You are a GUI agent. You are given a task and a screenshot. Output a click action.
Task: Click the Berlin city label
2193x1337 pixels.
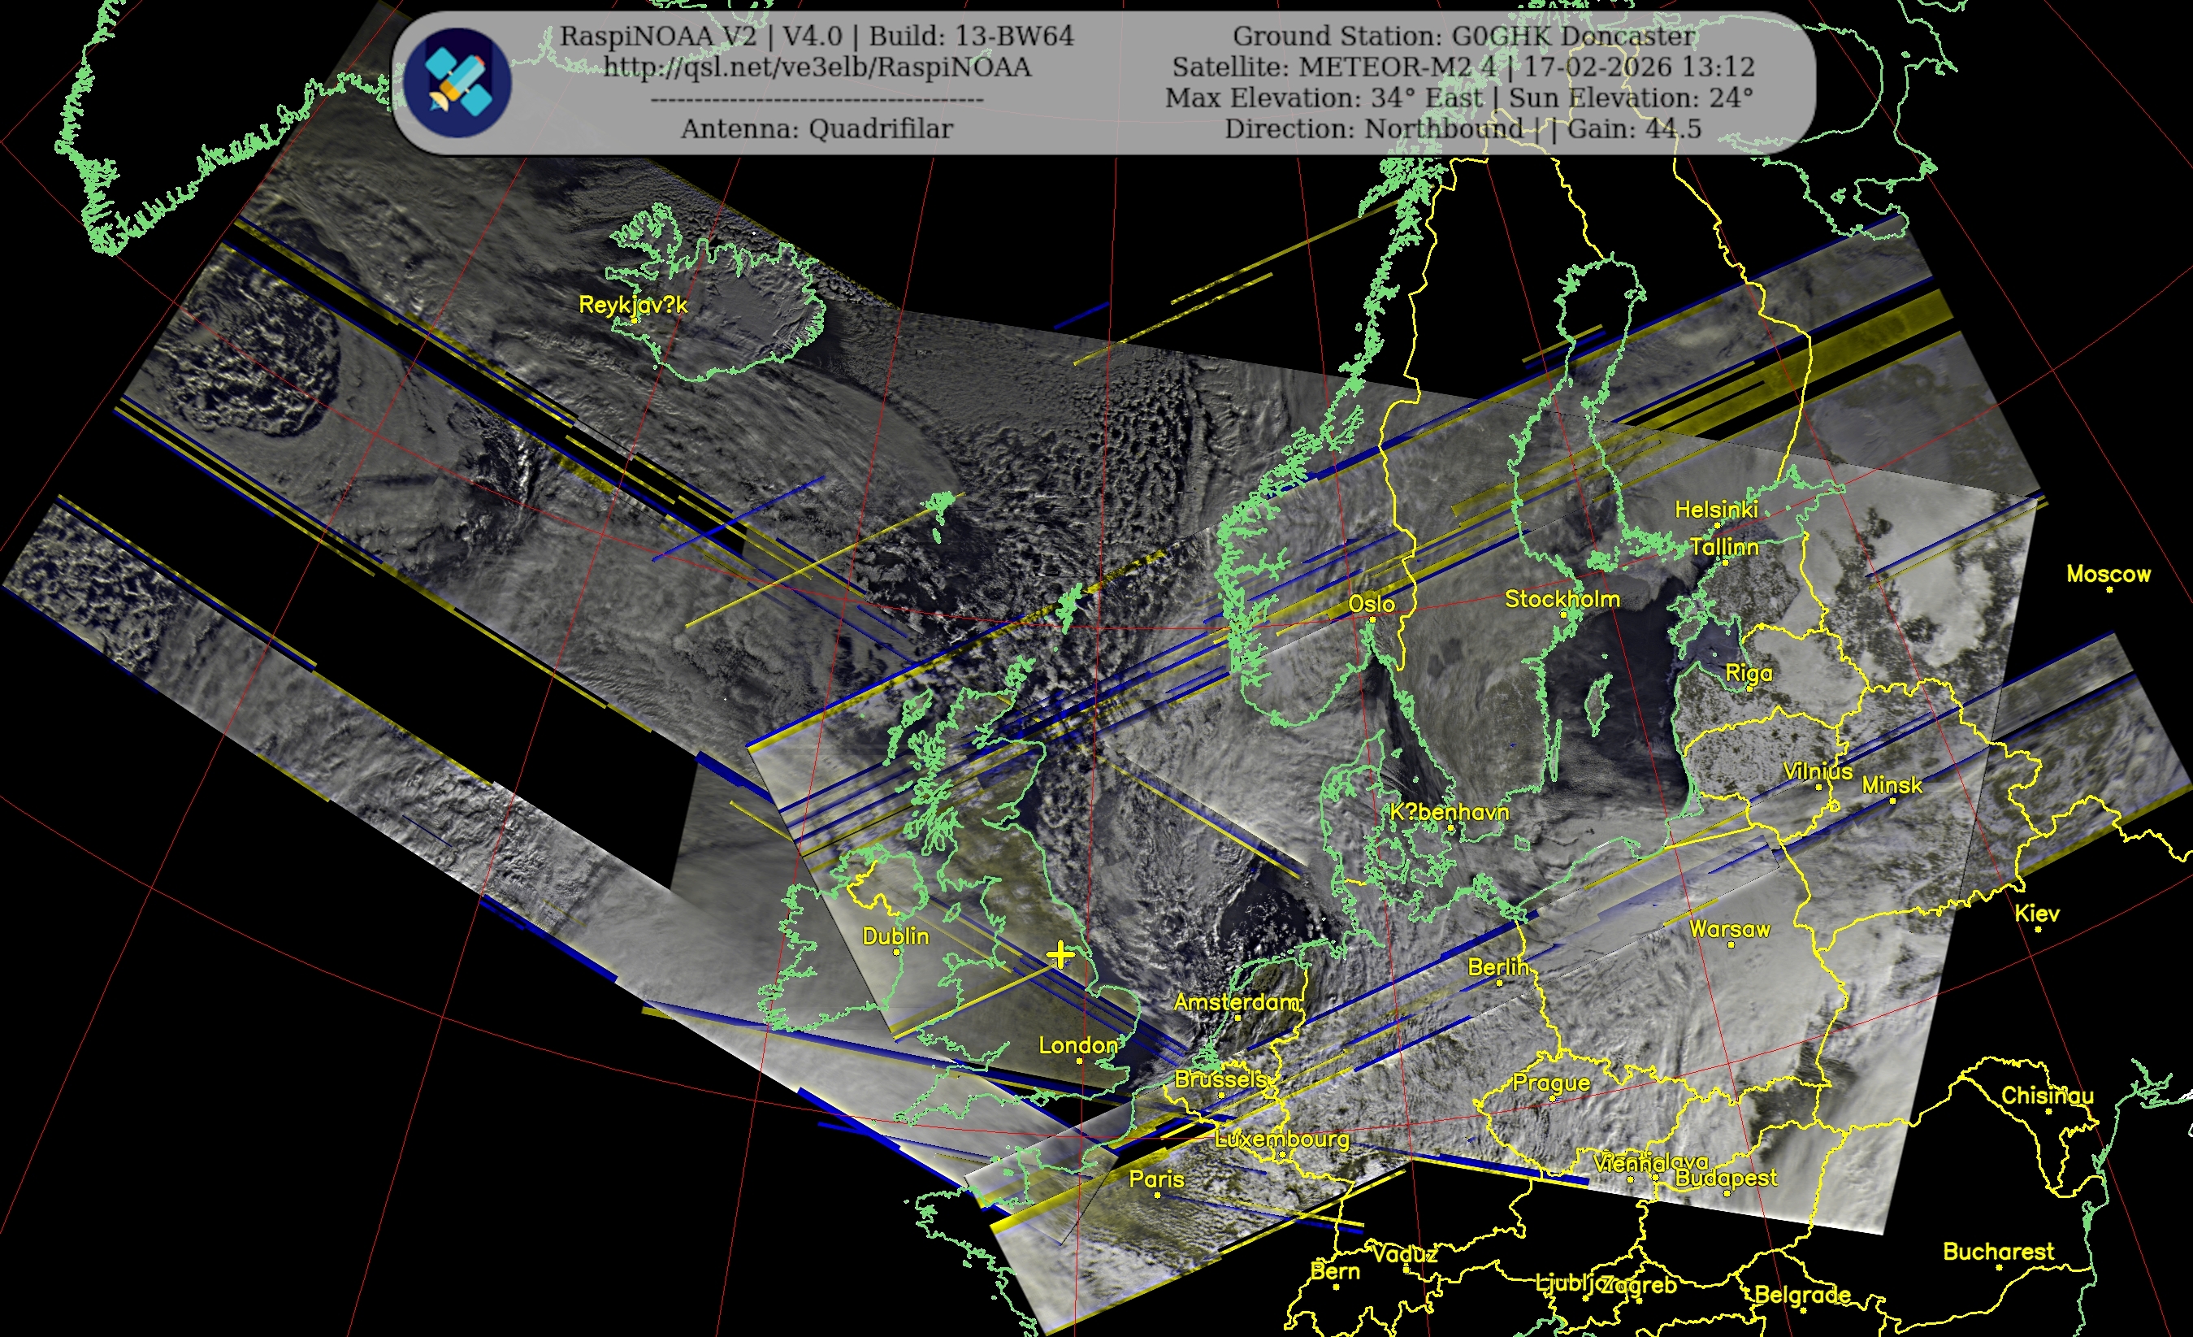coord(1498,966)
